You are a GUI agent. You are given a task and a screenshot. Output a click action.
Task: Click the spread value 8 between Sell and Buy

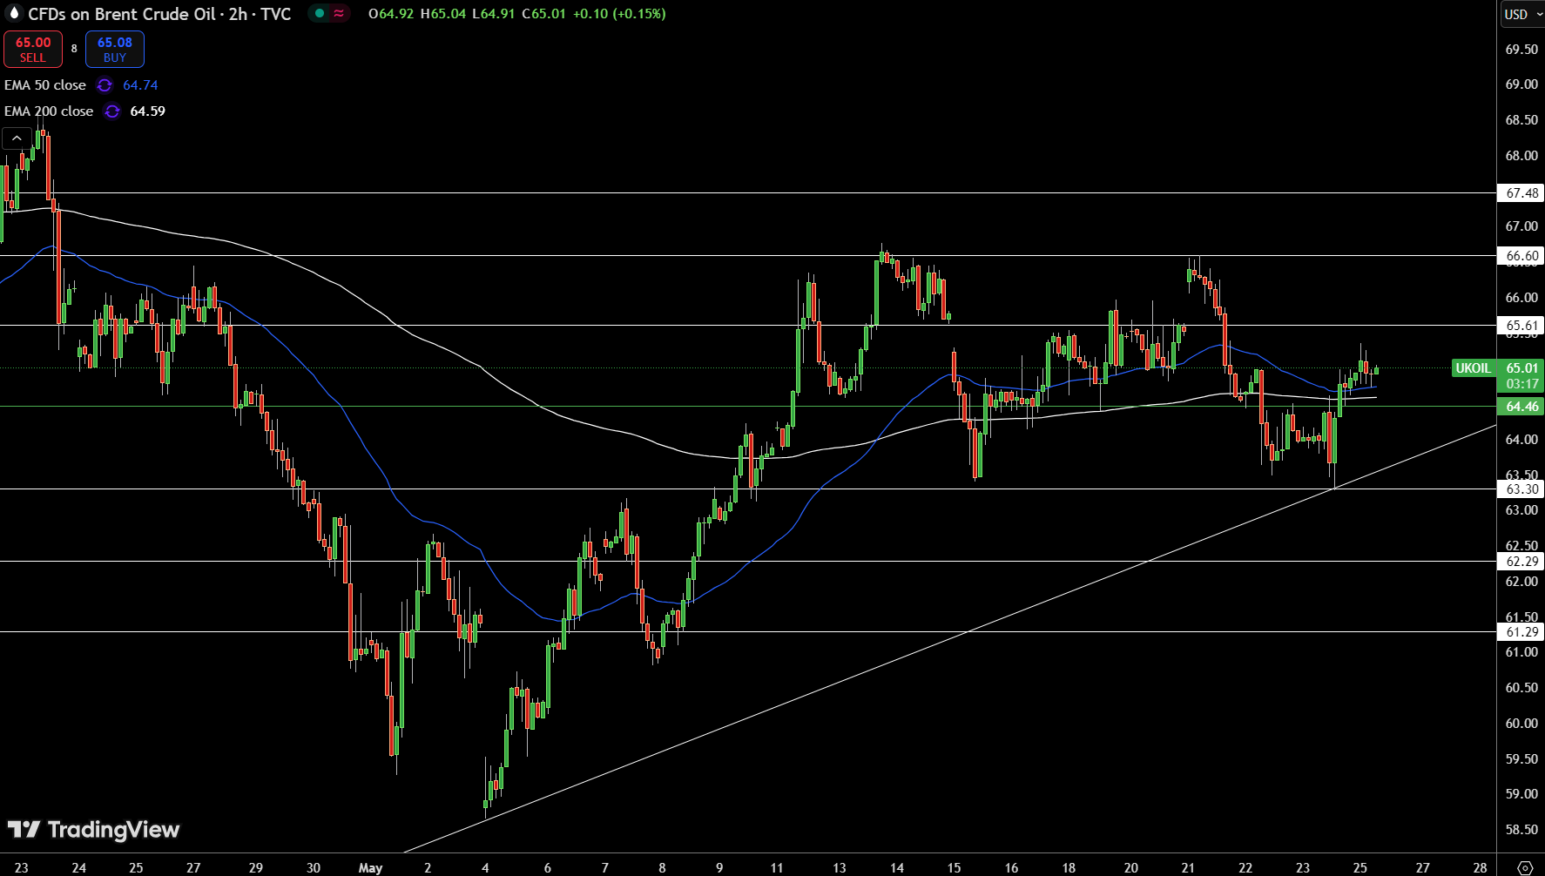(74, 49)
